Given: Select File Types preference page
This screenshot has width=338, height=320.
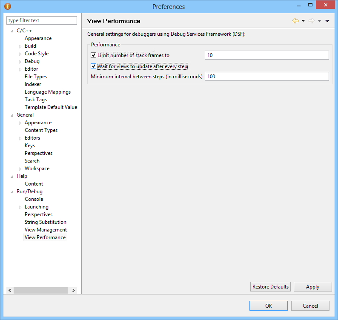Looking at the screenshot, I should pos(36,77).
